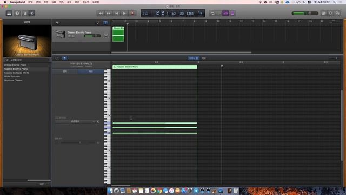This screenshot has height=195, width=346.
Task: Toggle Cycle mode button
Action: pyautogui.click(x=212, y=14)
